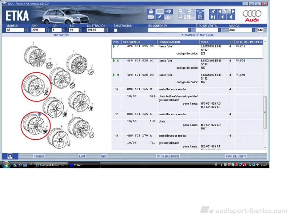The image size is (291, 218).
Task: Click the dimmed monitor and phone icon
Action: point(182,17)
